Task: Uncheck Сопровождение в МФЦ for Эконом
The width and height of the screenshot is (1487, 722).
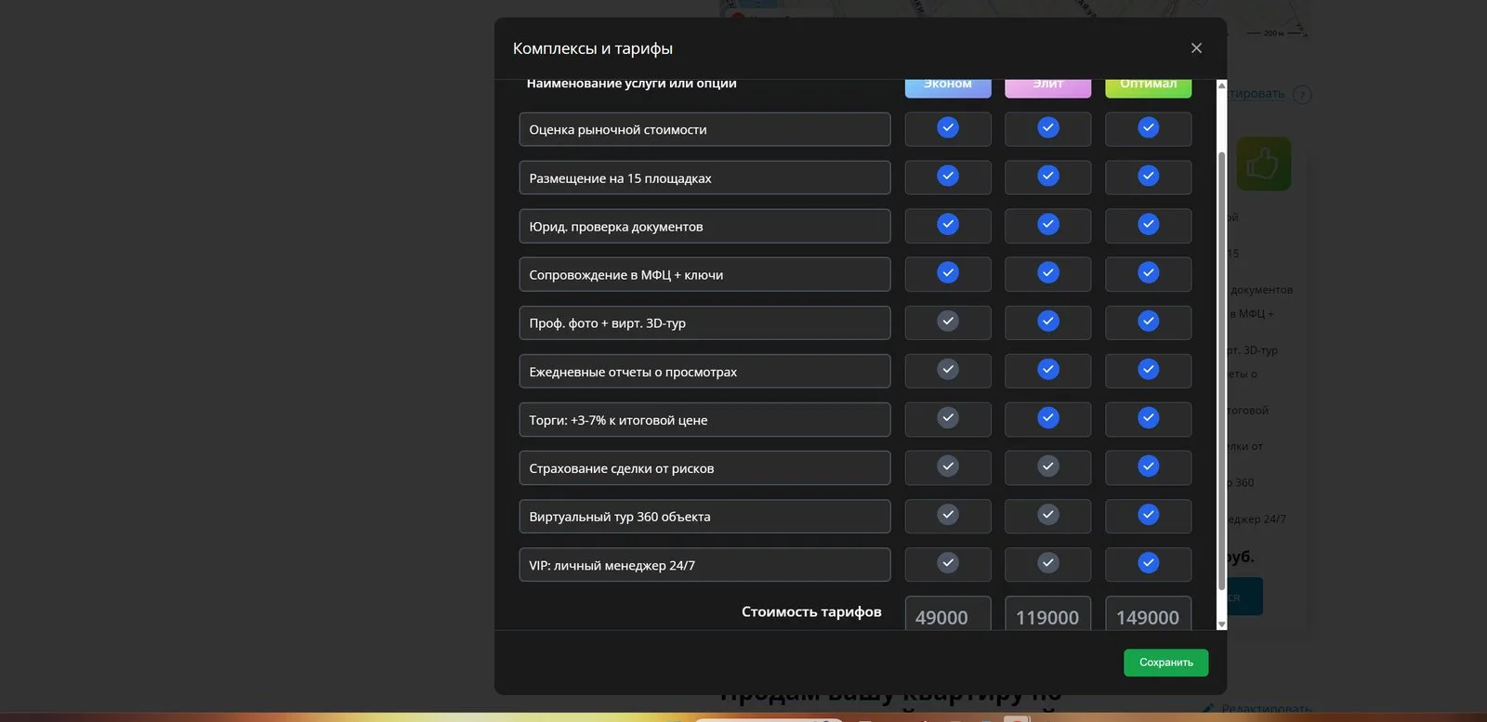Action: [948, 272]
